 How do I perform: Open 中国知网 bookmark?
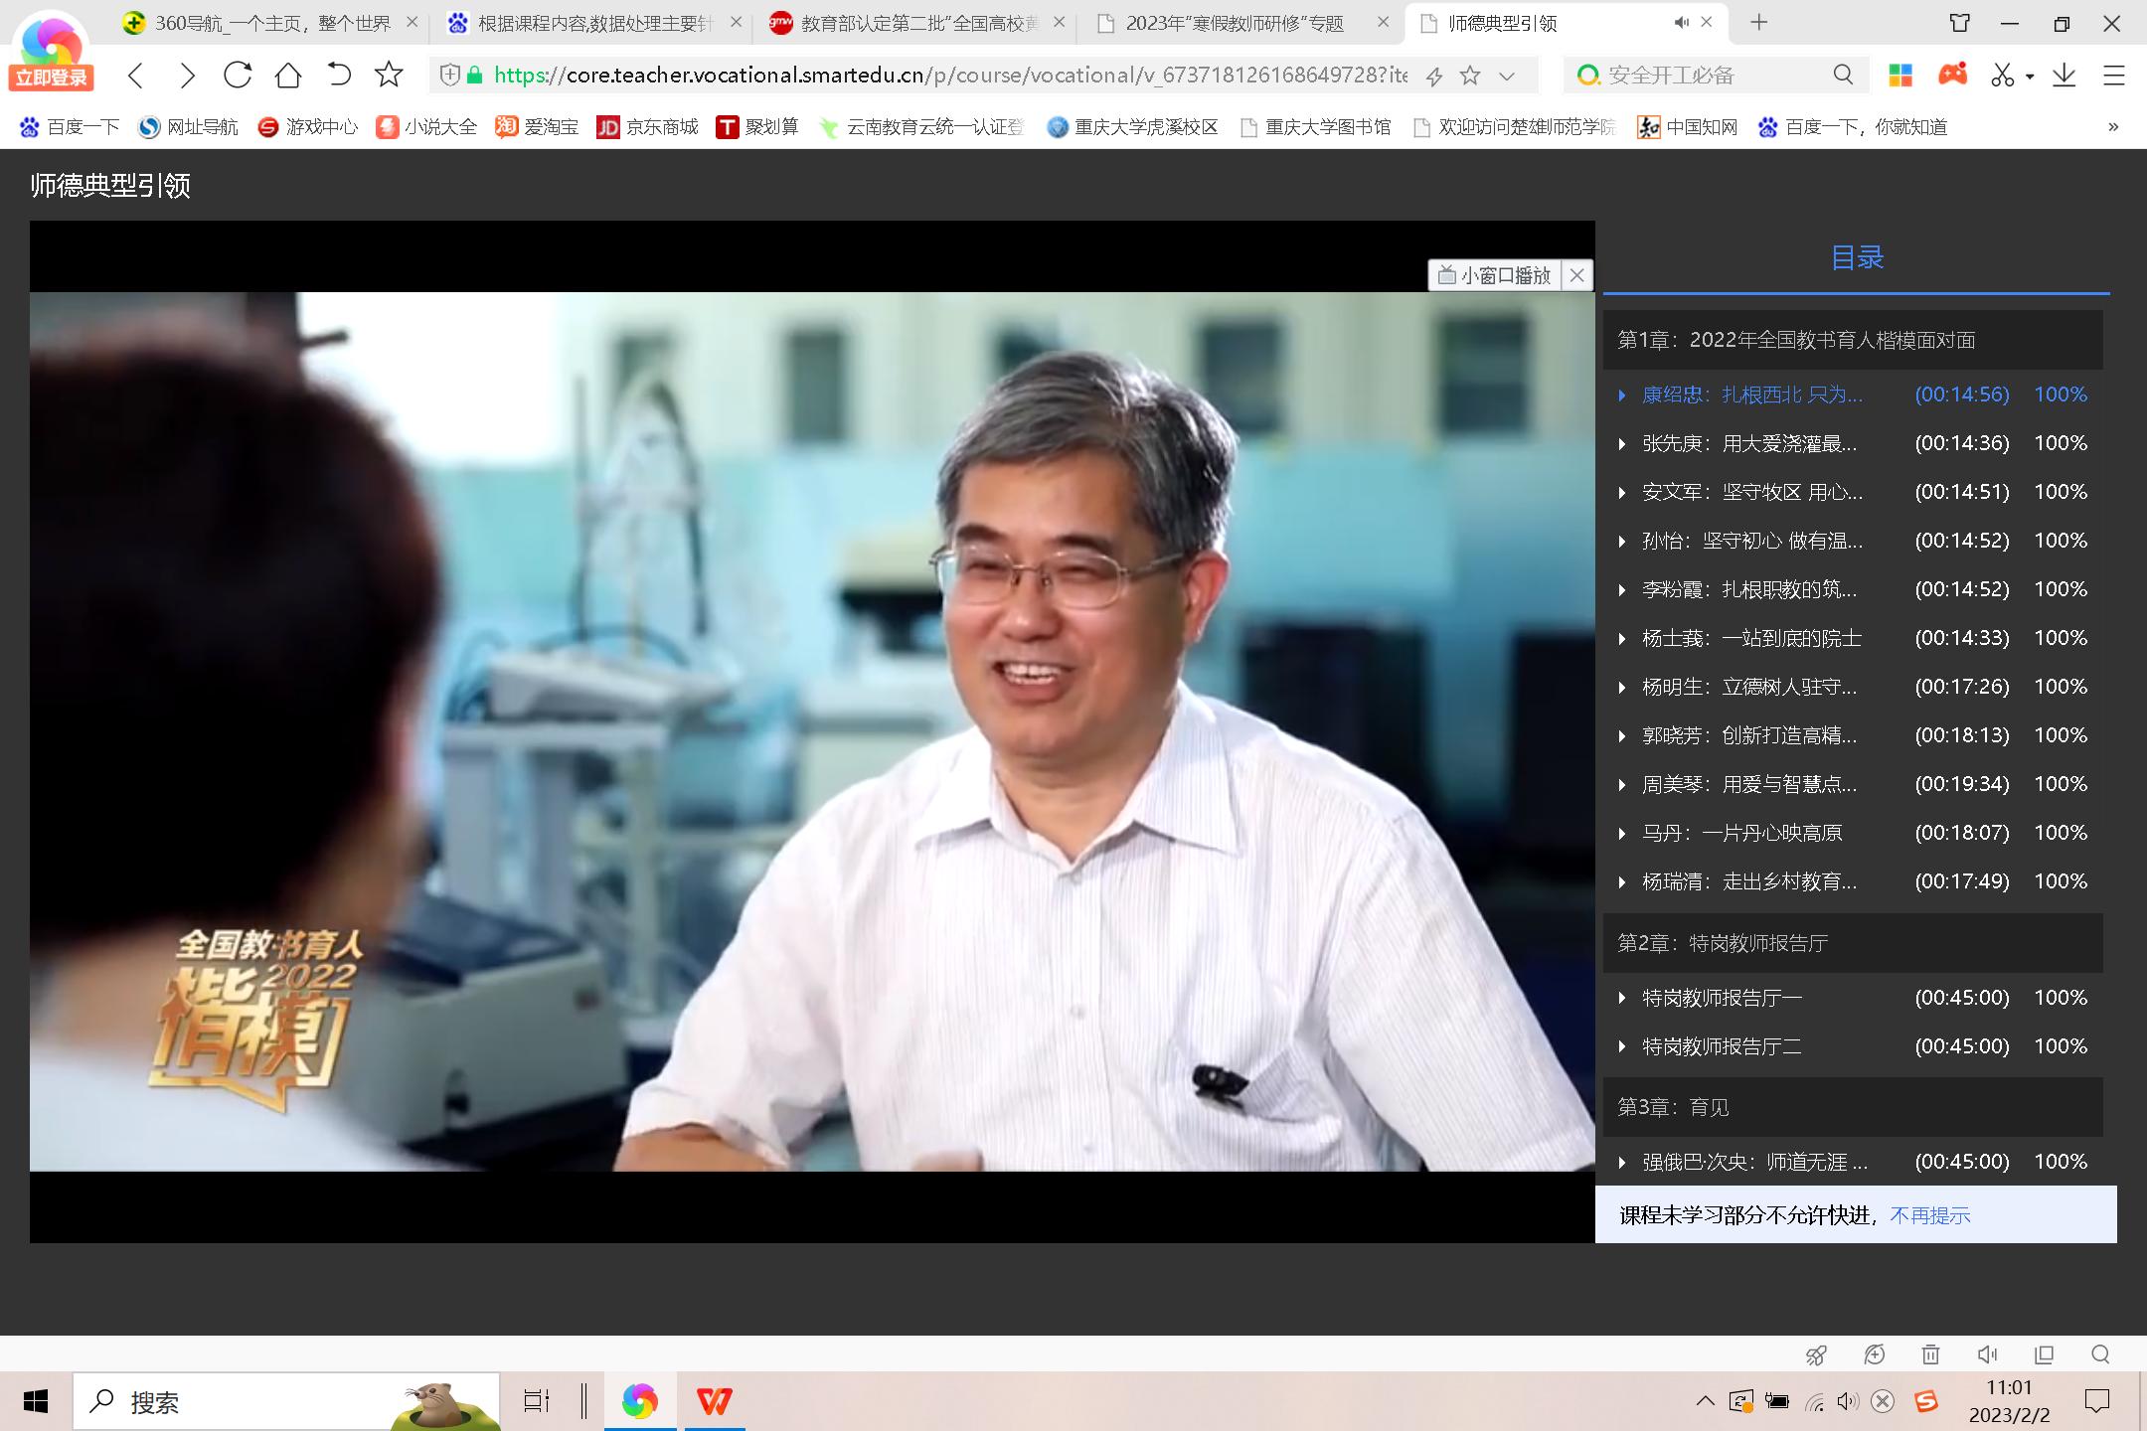pyautogui.click(x=1687, y=127)
